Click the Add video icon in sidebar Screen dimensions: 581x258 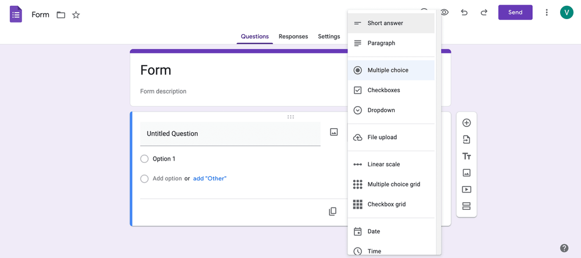tap(467, 190)
